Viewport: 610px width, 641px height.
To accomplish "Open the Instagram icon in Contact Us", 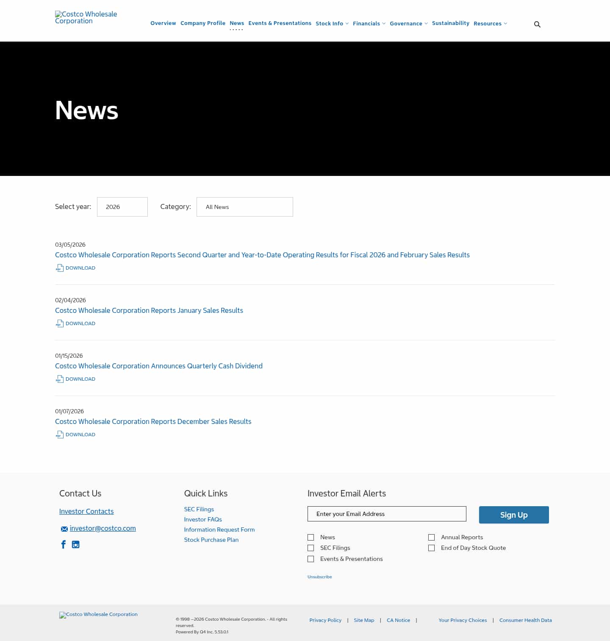I will [75, 544].
